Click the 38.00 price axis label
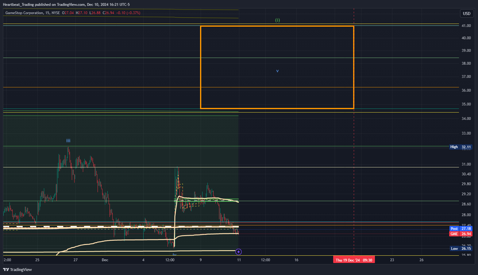This screenshot has height=275, width=478. 466,63
